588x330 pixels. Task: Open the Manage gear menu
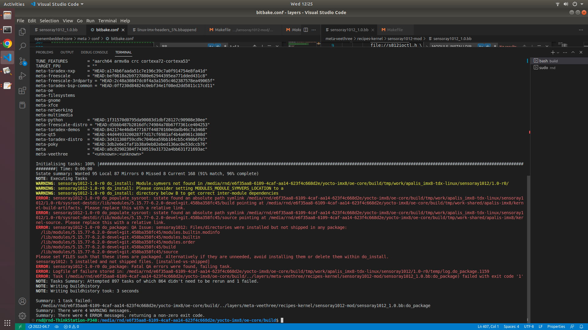click(22, 316)
